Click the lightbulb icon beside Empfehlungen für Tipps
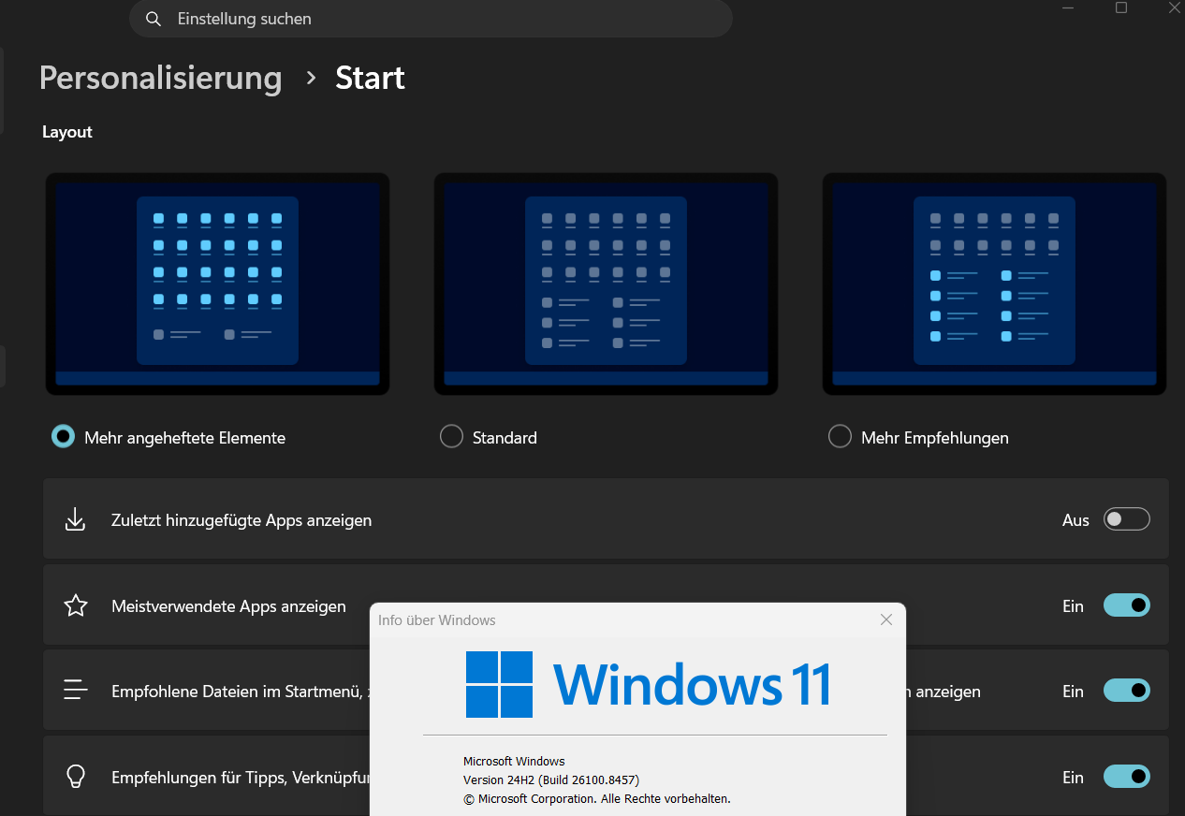Viewport: 1185px width, 816px height. [75, 777]
